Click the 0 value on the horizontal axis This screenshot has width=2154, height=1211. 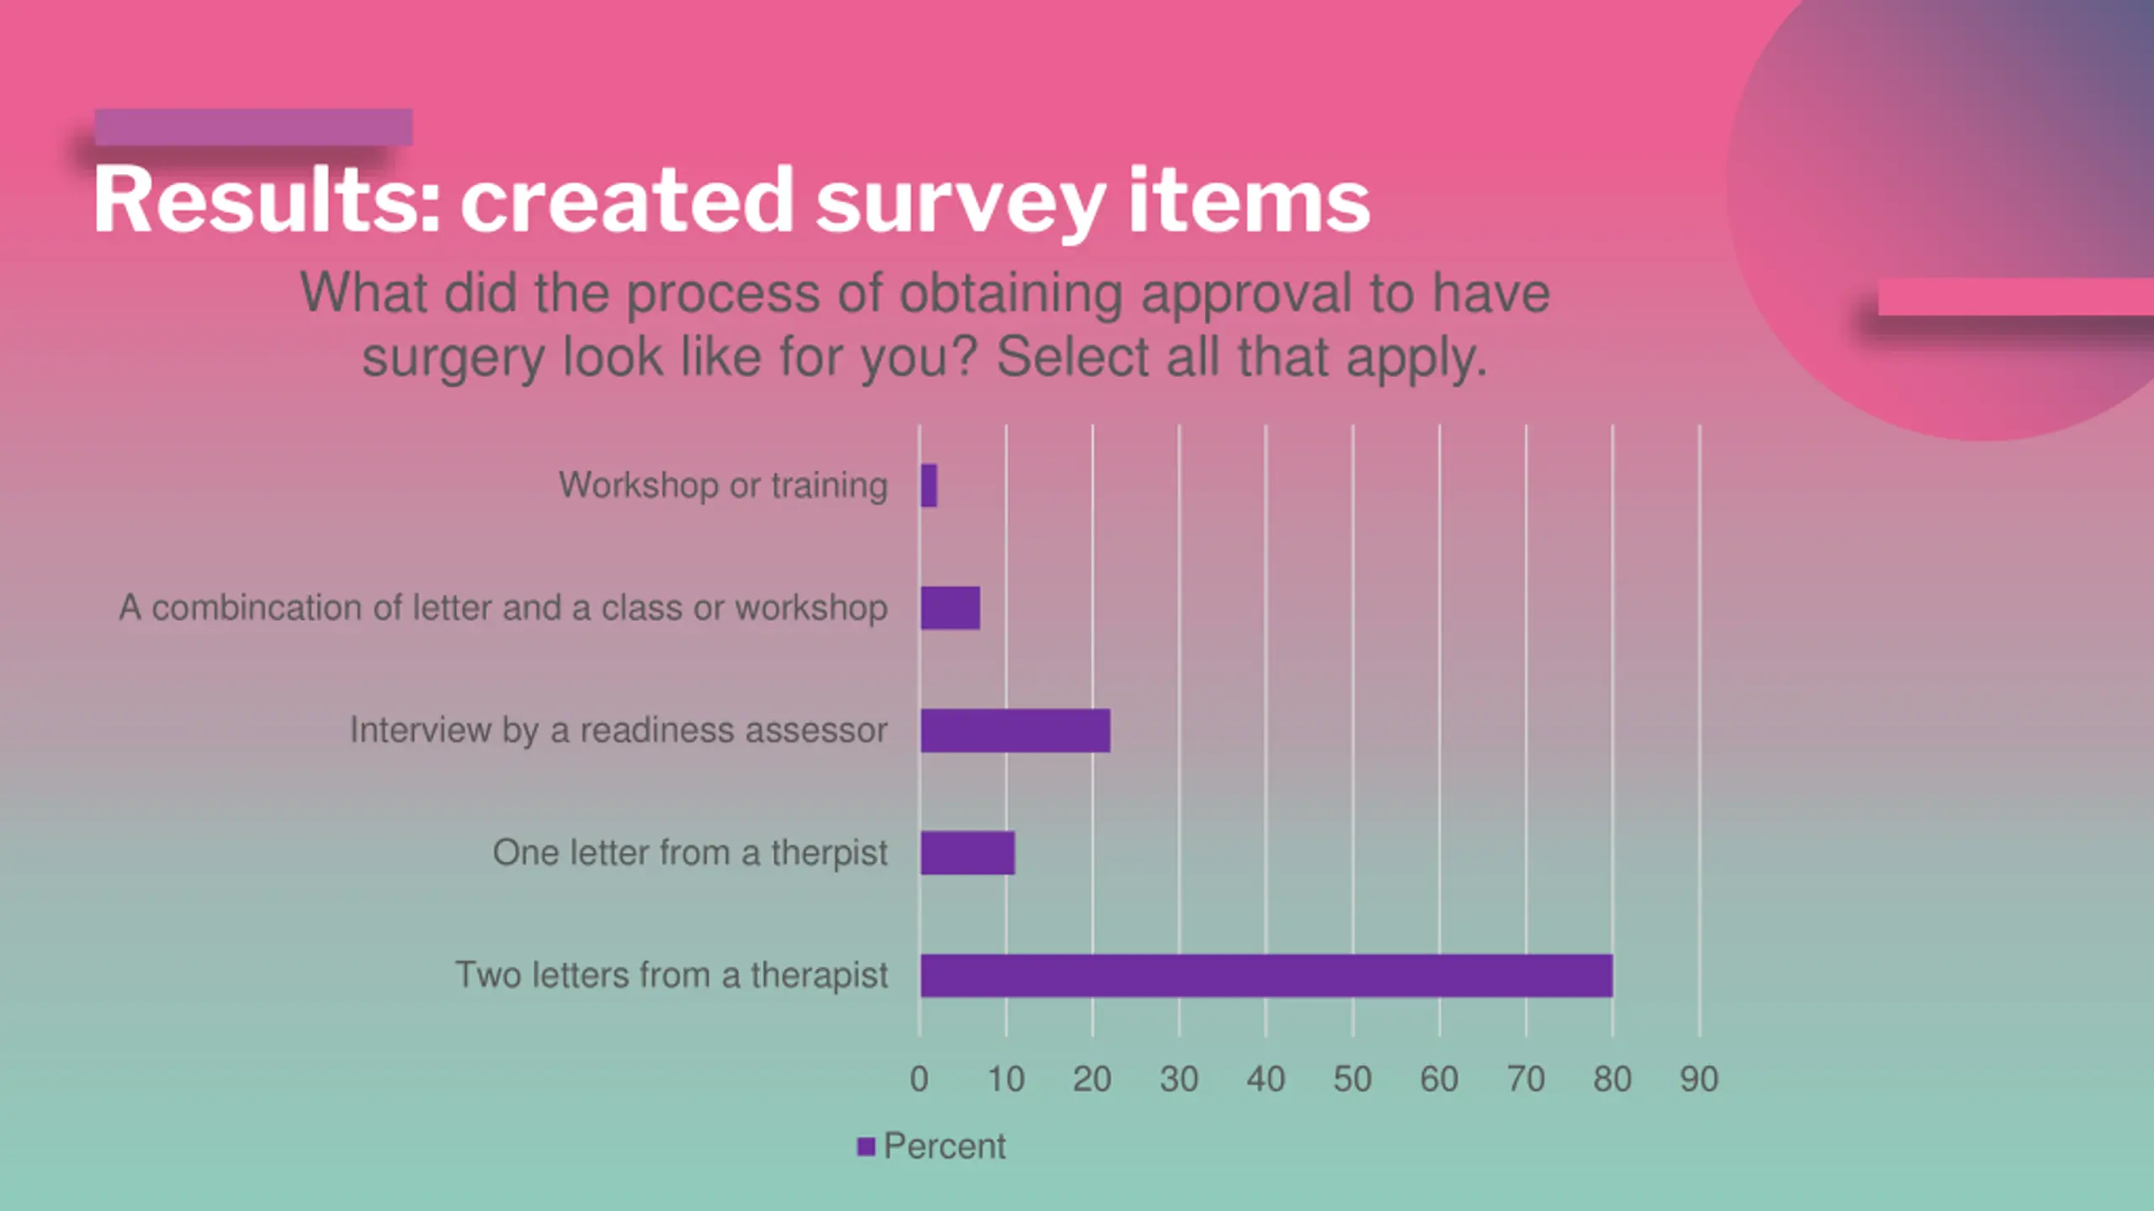tap(919, 1080)
